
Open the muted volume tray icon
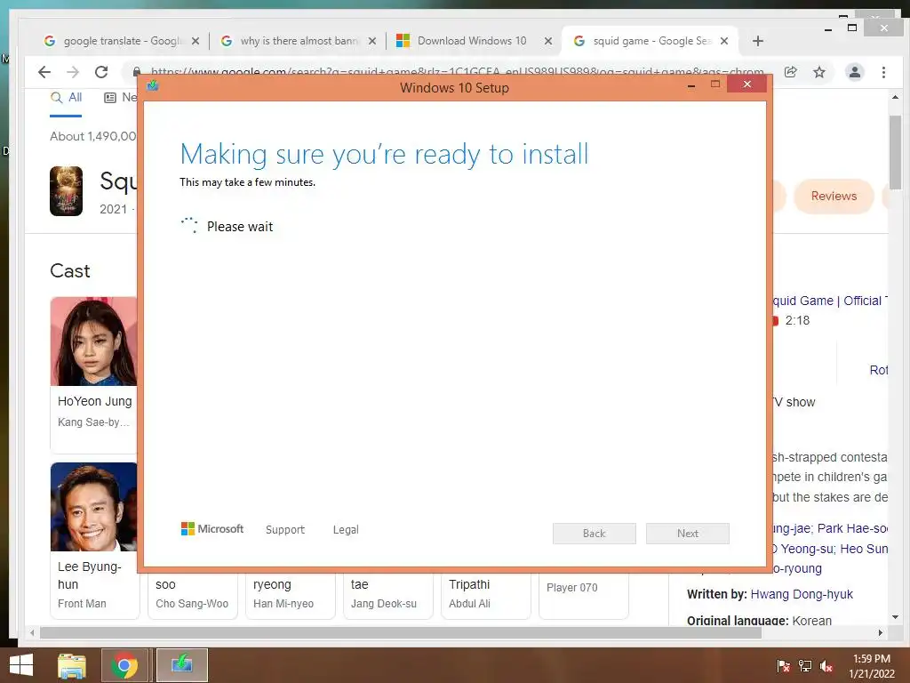(826, 666)
